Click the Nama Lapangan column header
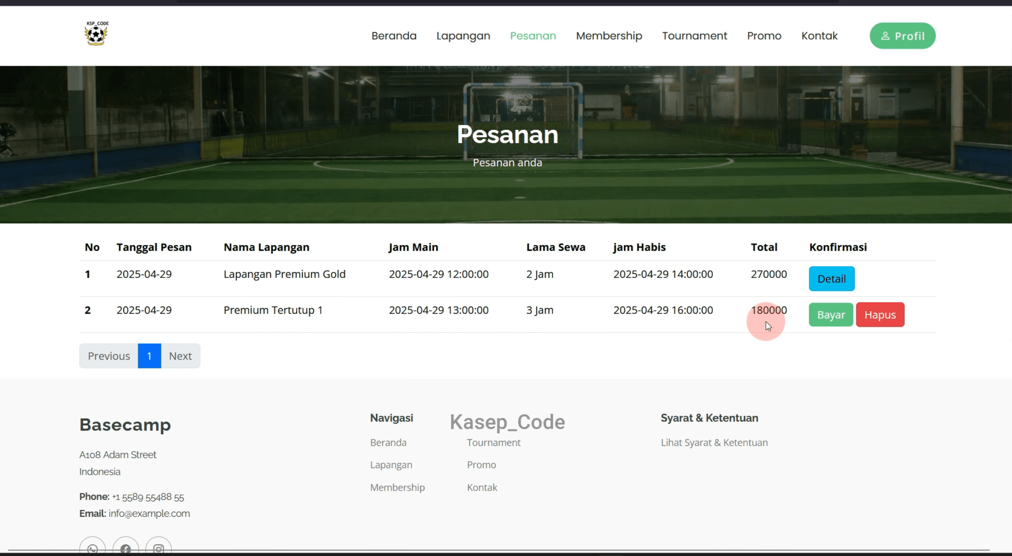Screen dimensions: 1012x556 pyautogui.click(x=267, y=247)
